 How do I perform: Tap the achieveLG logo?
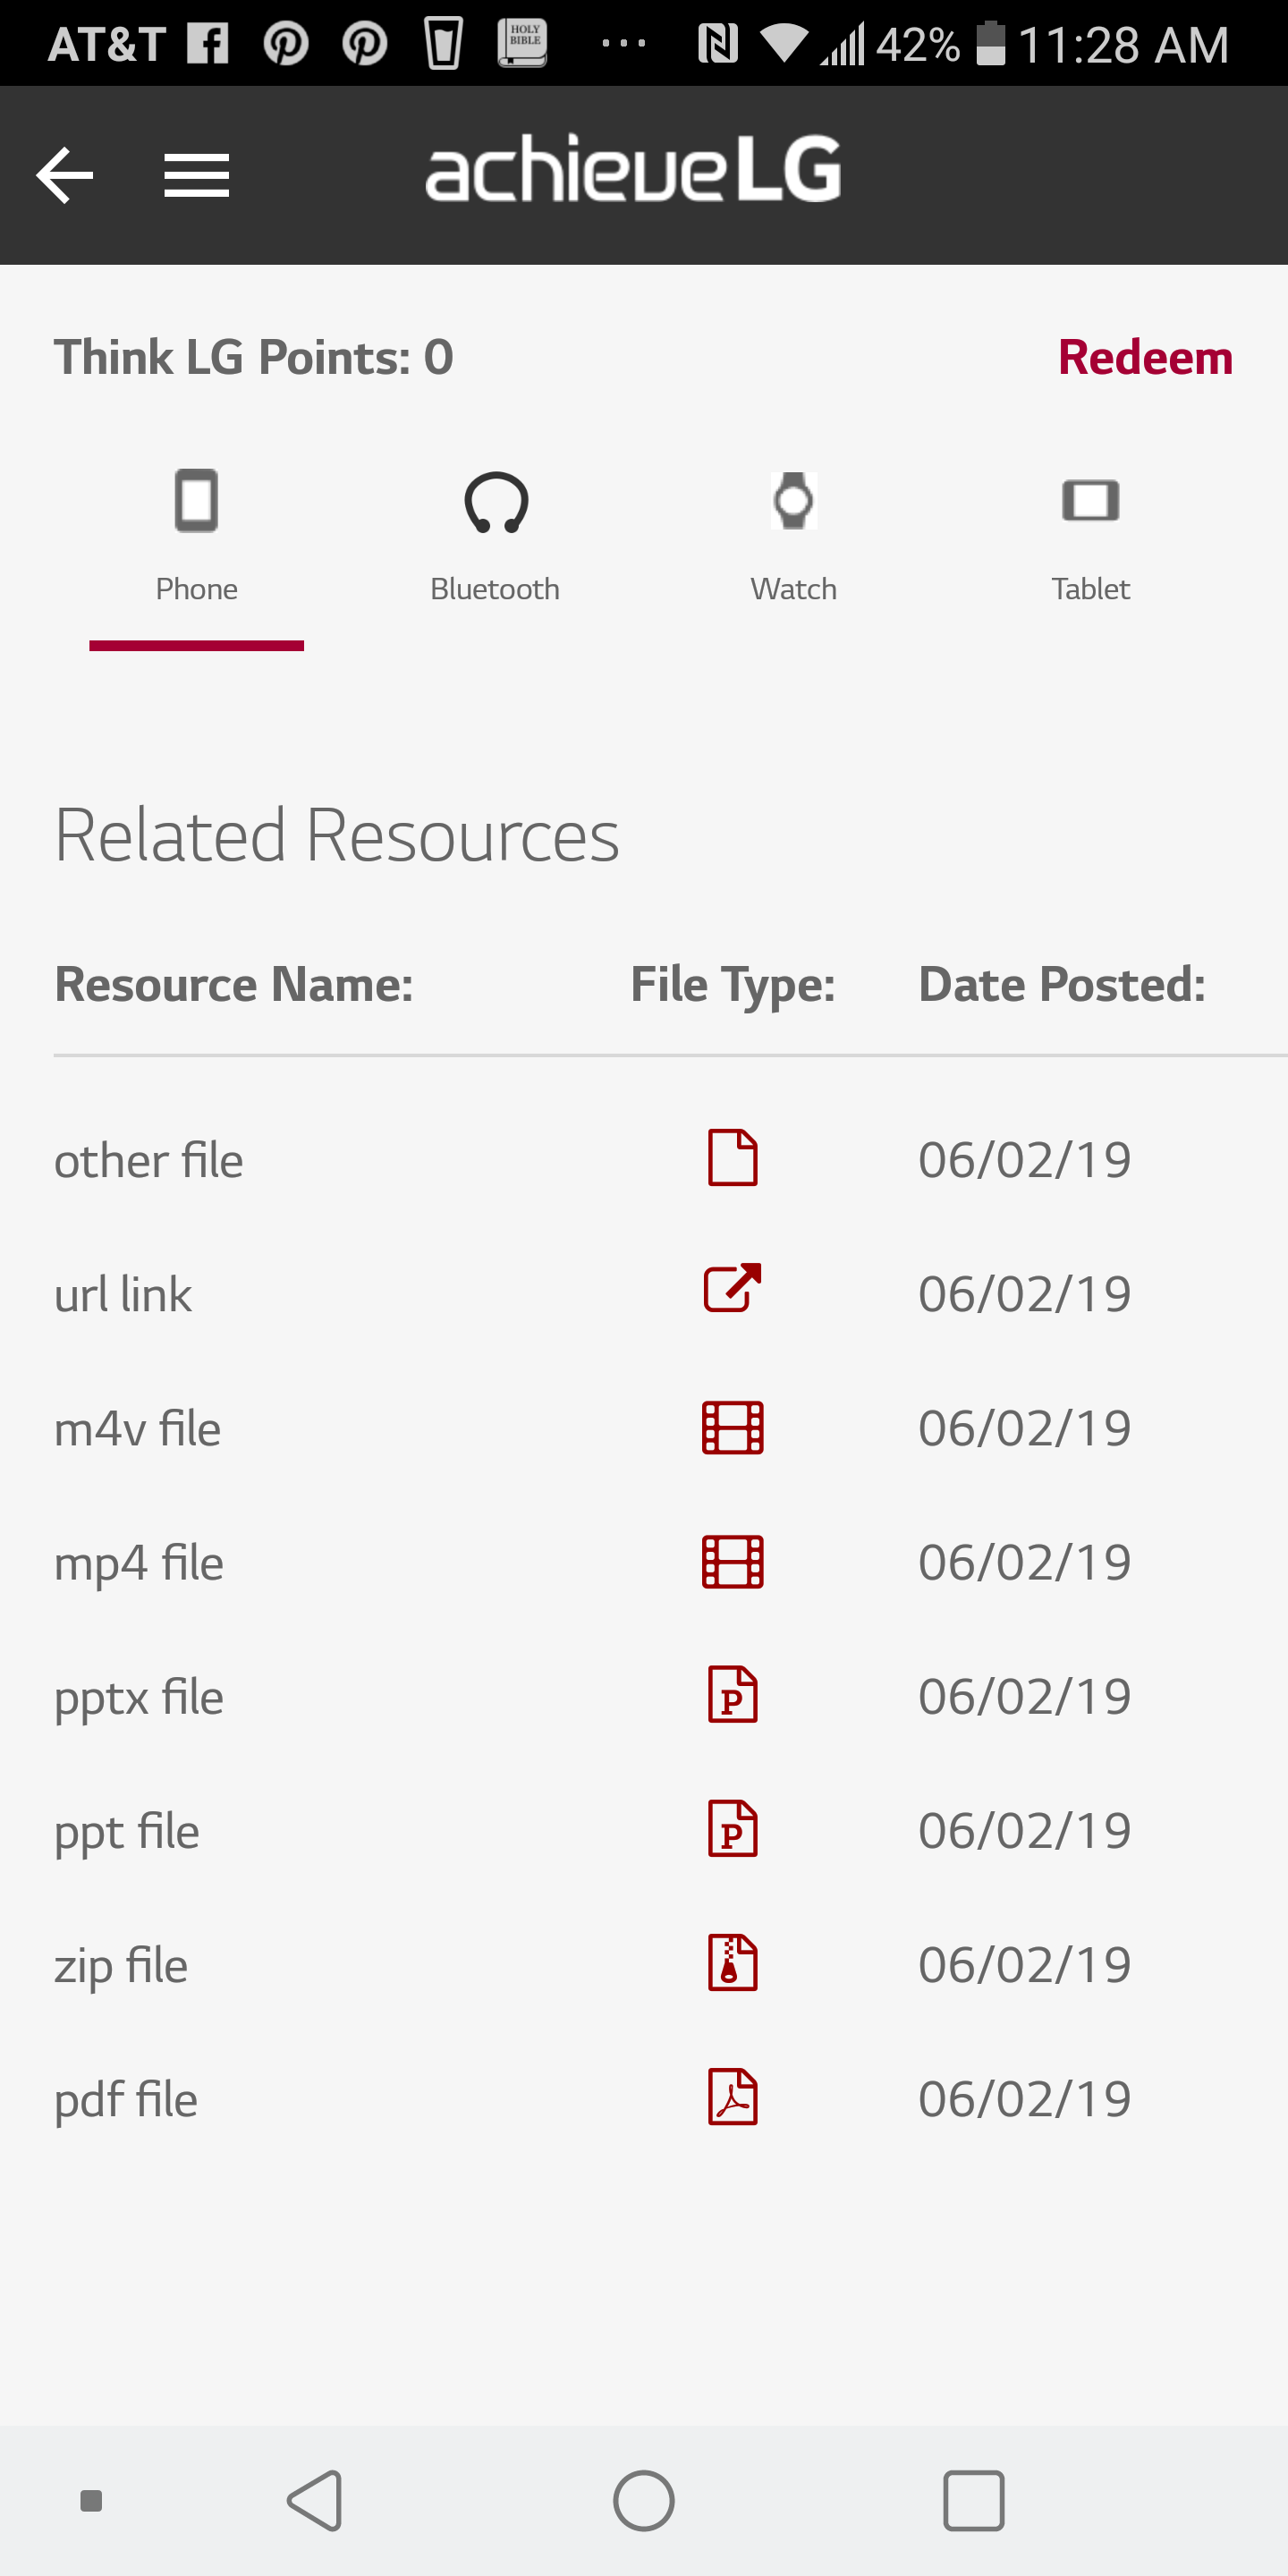[633, 170]
